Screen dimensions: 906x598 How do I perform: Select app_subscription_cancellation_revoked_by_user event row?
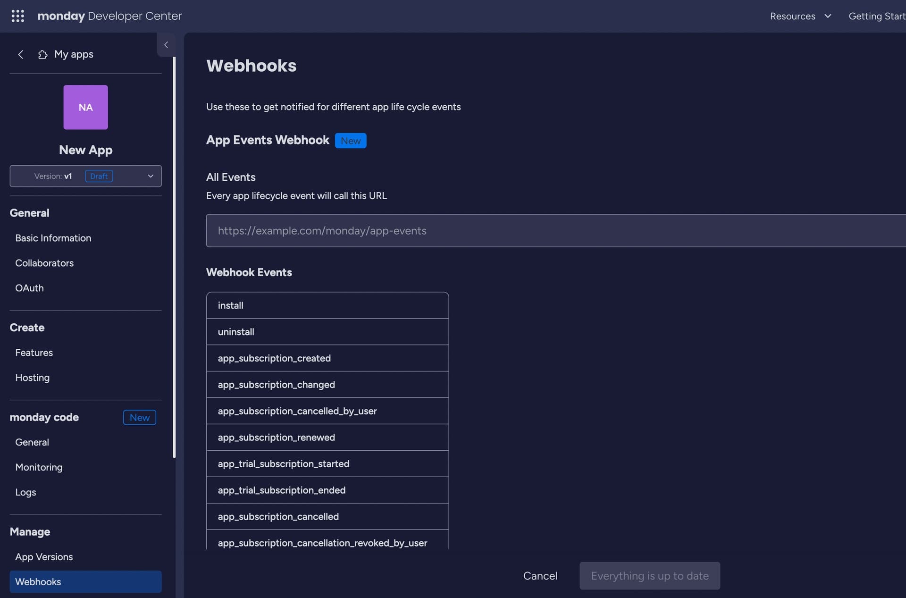[x=327, y=540]
